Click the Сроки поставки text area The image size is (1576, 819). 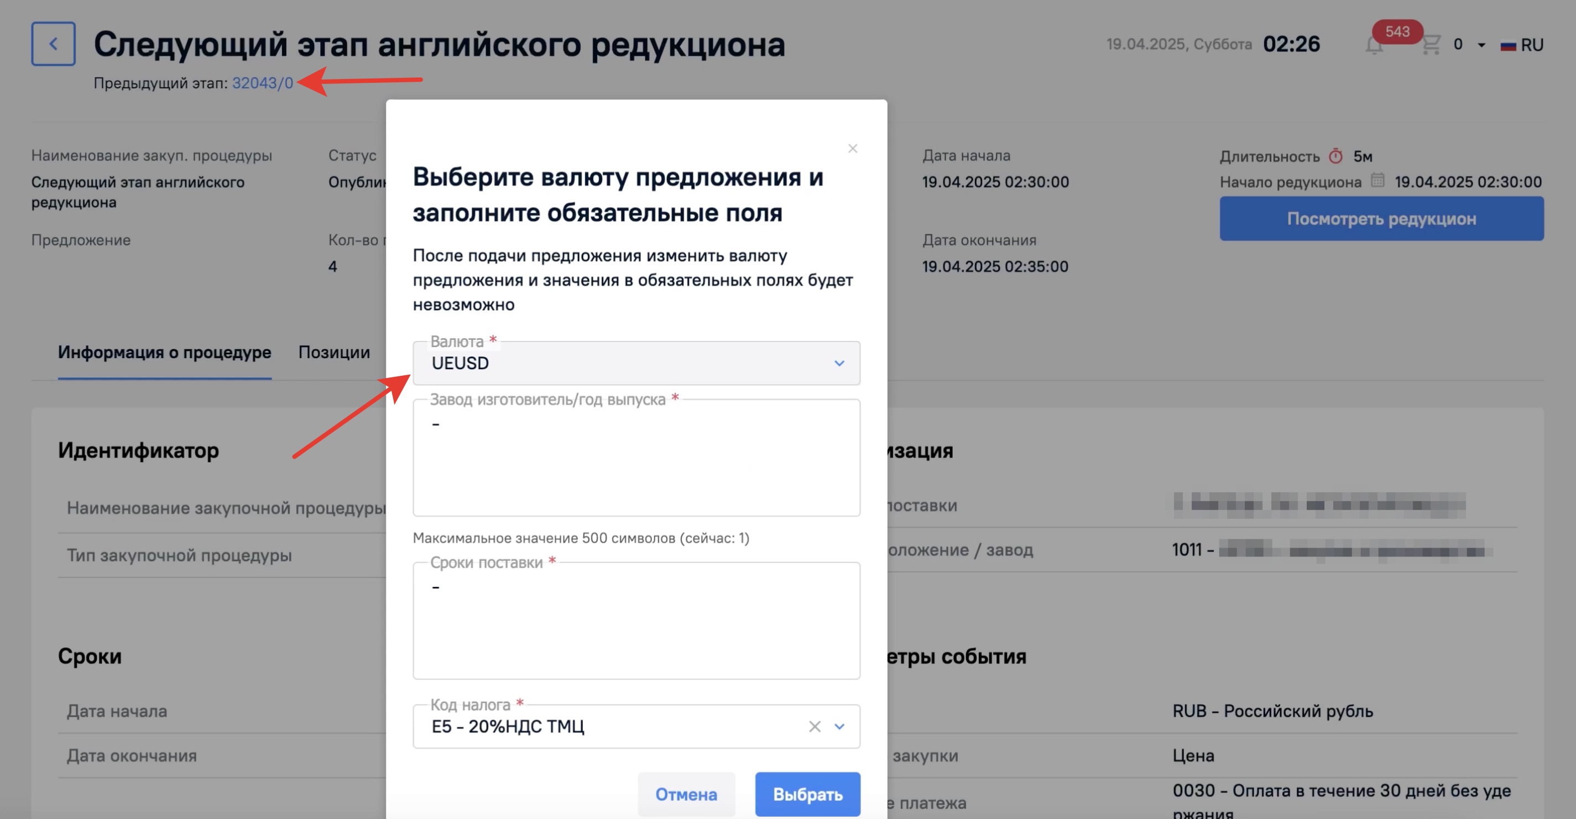click(x=636, y=621)
